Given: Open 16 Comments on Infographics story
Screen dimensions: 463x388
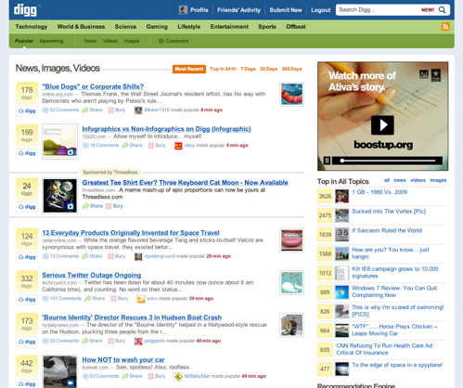Looking at the screenshot, I should [x=101, y=145].
